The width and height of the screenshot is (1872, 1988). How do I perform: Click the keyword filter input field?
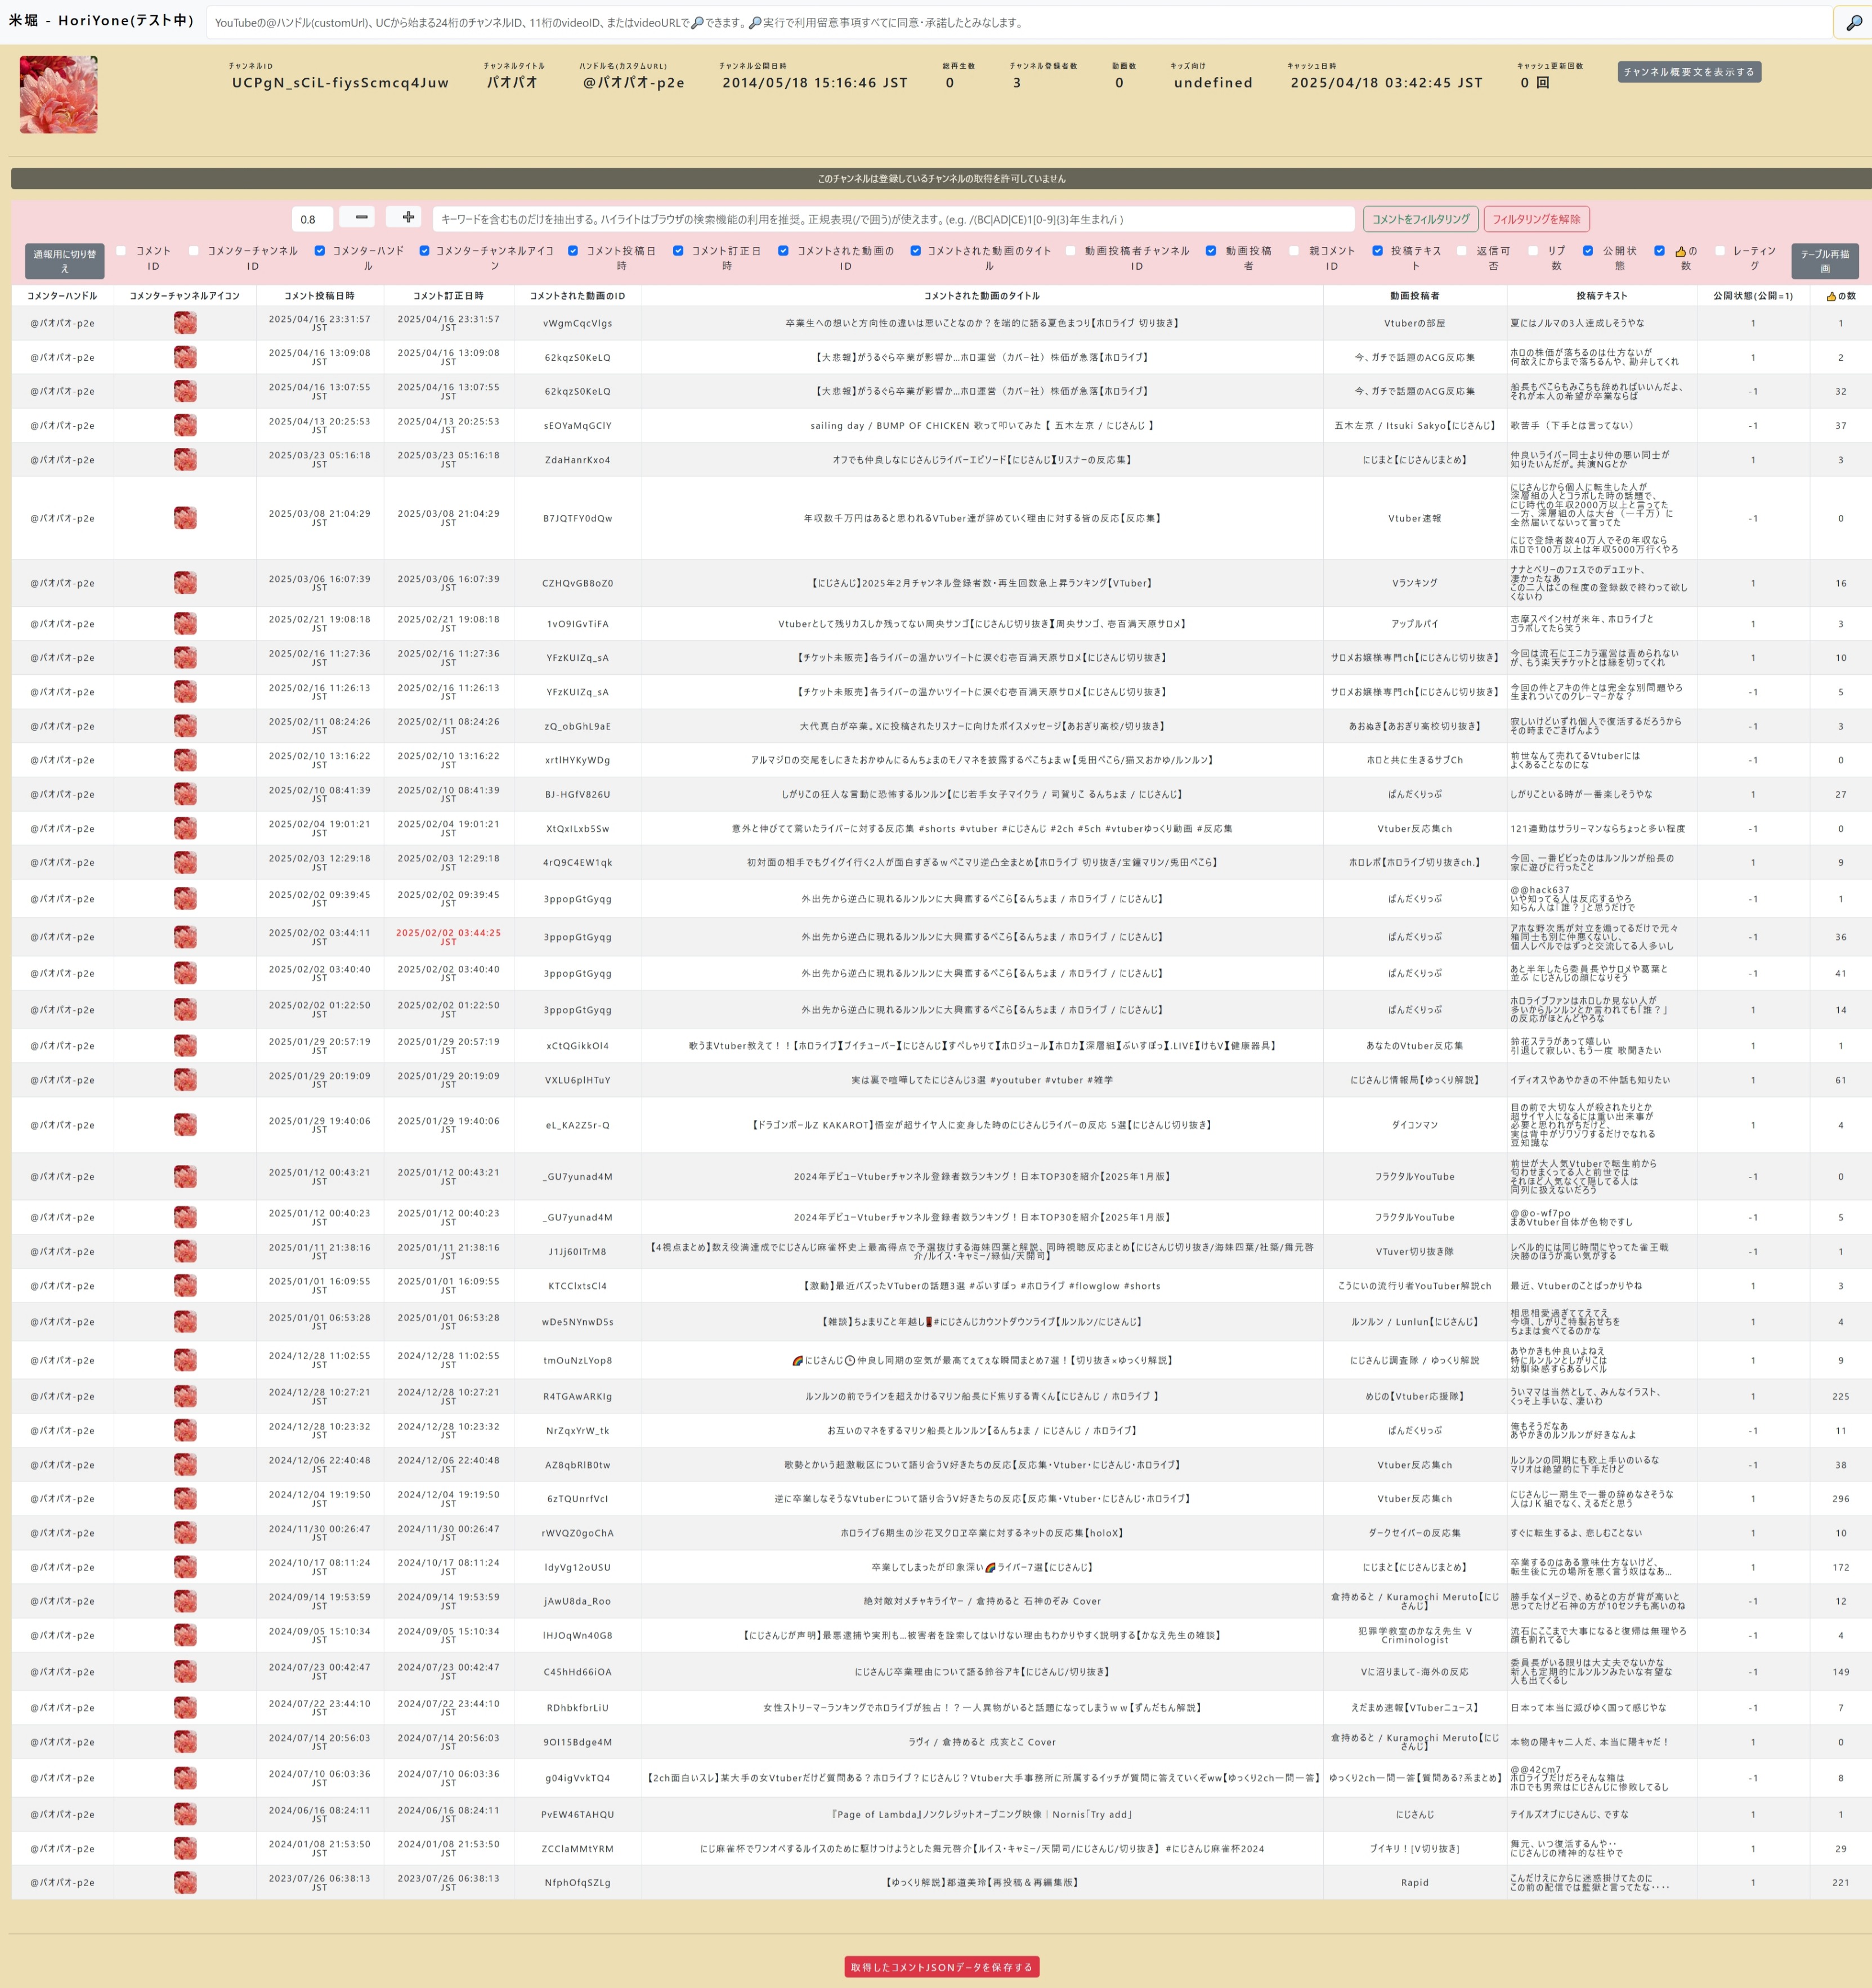pyautogui.click(x=893, y=219)
